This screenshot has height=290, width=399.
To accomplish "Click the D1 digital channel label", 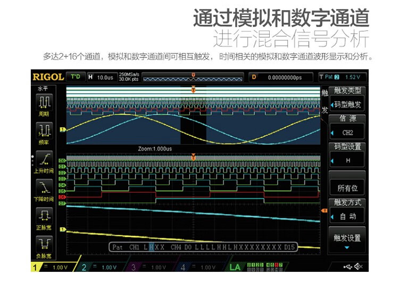I will 62,167.
